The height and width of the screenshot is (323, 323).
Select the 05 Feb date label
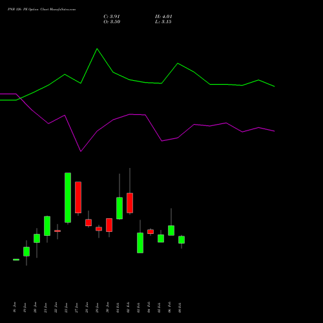coord(159,307)
